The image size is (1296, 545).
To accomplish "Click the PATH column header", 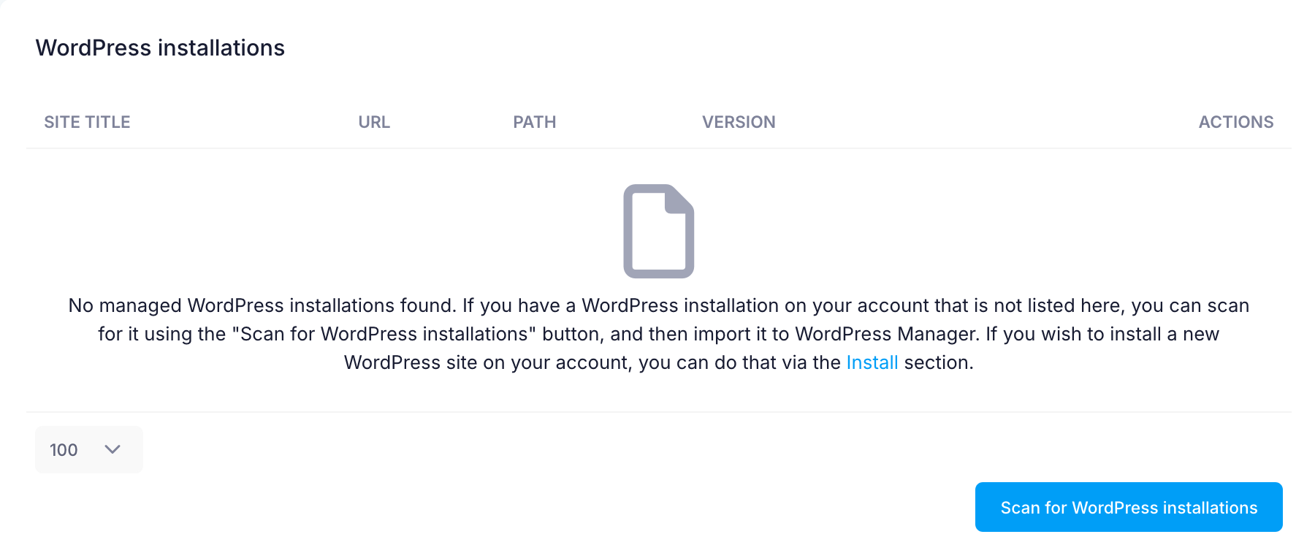I will click(x=534, y=122).
